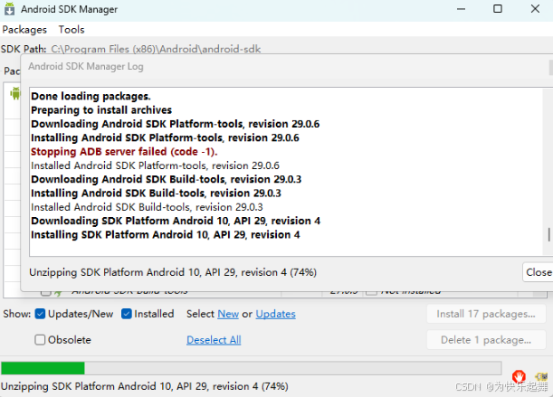This screenshot has height=397, width=553.
Task: Click the dialog's Unzipping SDK Platform status text
Action: click(173, 272)
